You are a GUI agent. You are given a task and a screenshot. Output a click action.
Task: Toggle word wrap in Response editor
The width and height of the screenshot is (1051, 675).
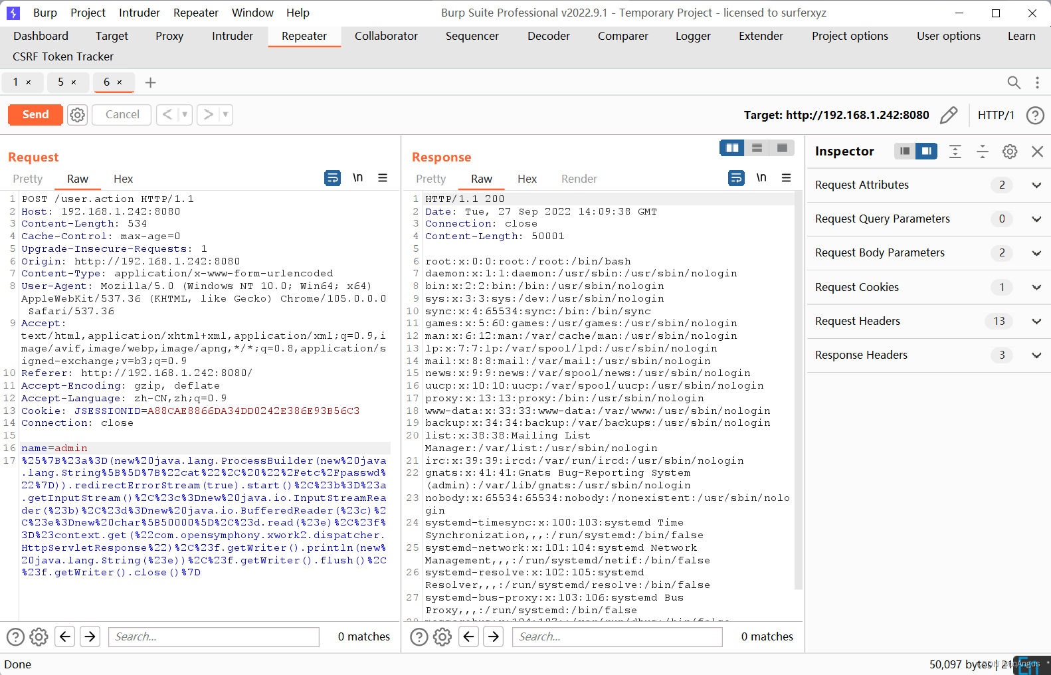click(736, 178)
